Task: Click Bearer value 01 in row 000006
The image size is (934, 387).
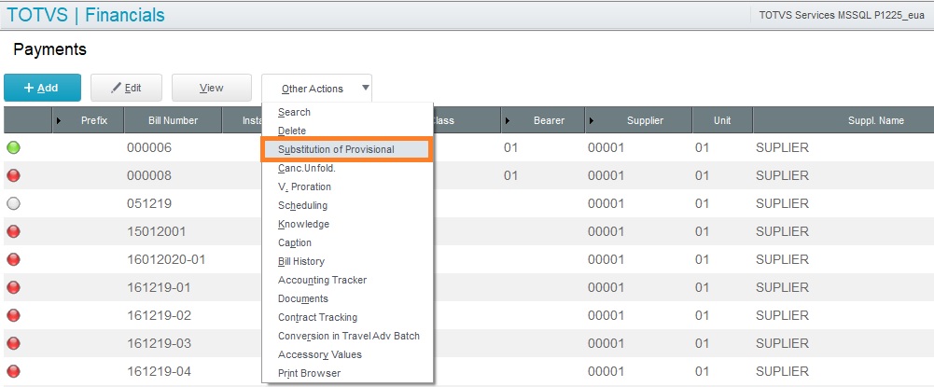Action: pyautogui.click(x=511, y=147)
